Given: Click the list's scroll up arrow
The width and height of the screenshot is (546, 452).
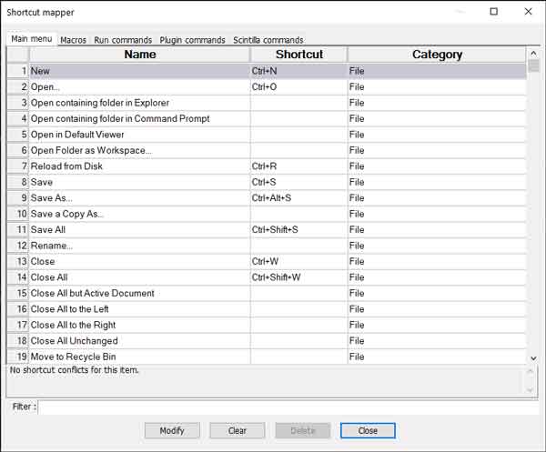Looking at the screenshot, I should [x=533, y=54].
